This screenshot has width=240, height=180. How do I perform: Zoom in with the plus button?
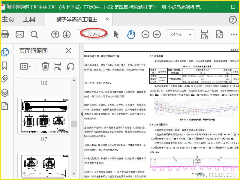pyautogui.click(x=157, y=34)
